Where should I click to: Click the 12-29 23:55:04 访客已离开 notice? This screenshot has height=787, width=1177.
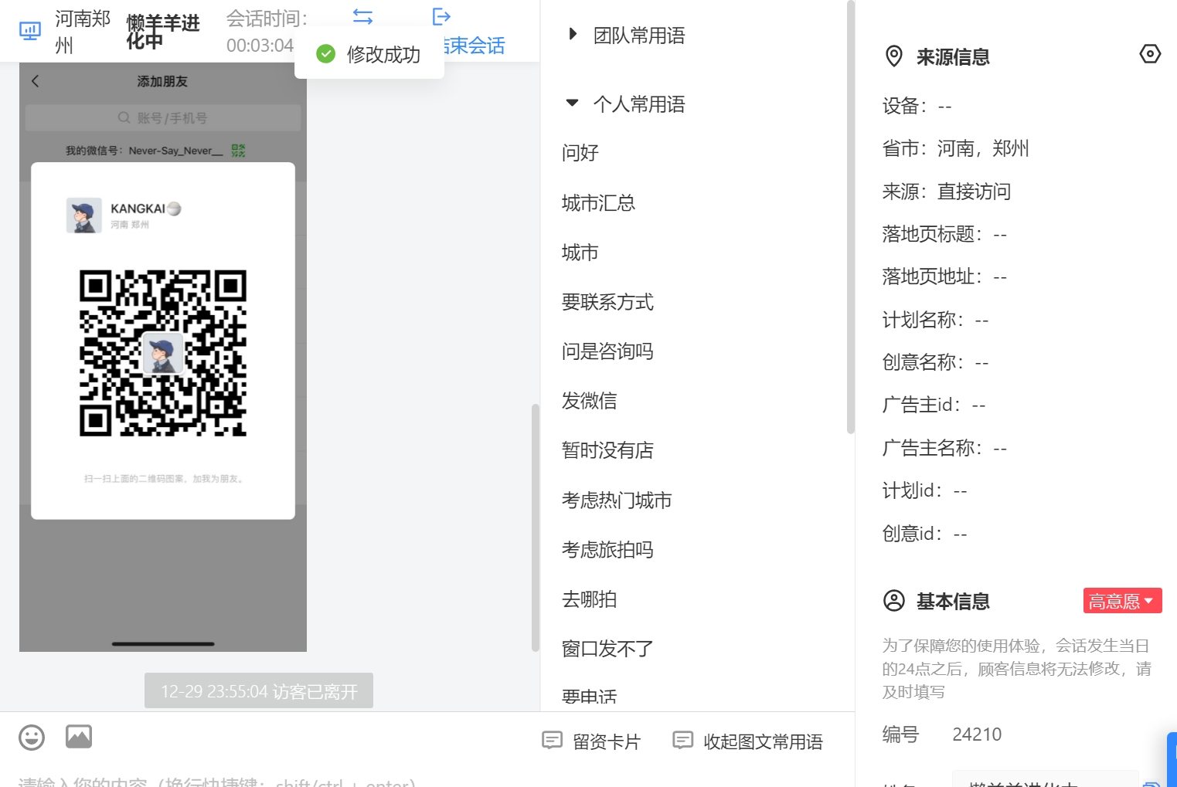coord(259,690)
